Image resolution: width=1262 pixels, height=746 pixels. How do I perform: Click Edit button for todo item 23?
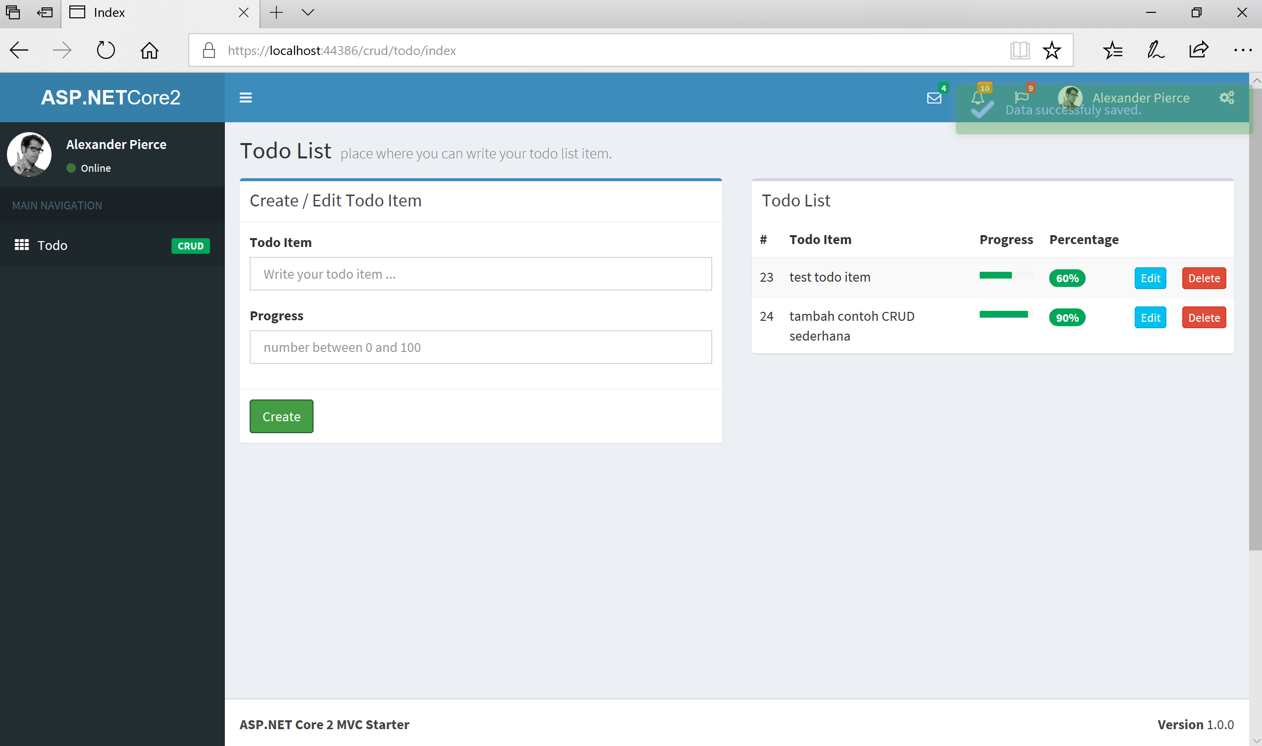click(1149, 277)
